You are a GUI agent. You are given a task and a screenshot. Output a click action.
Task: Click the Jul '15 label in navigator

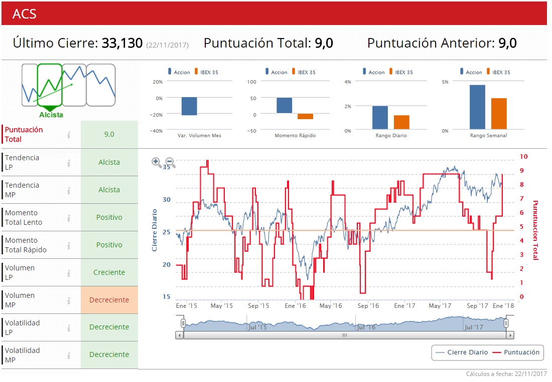[257, 327]
